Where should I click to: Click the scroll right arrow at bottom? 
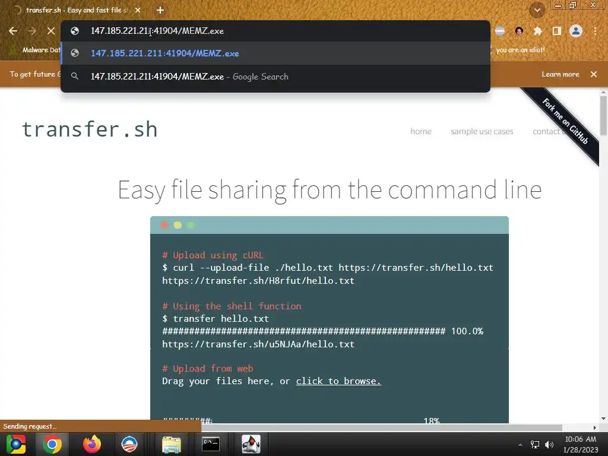(595, 427)
